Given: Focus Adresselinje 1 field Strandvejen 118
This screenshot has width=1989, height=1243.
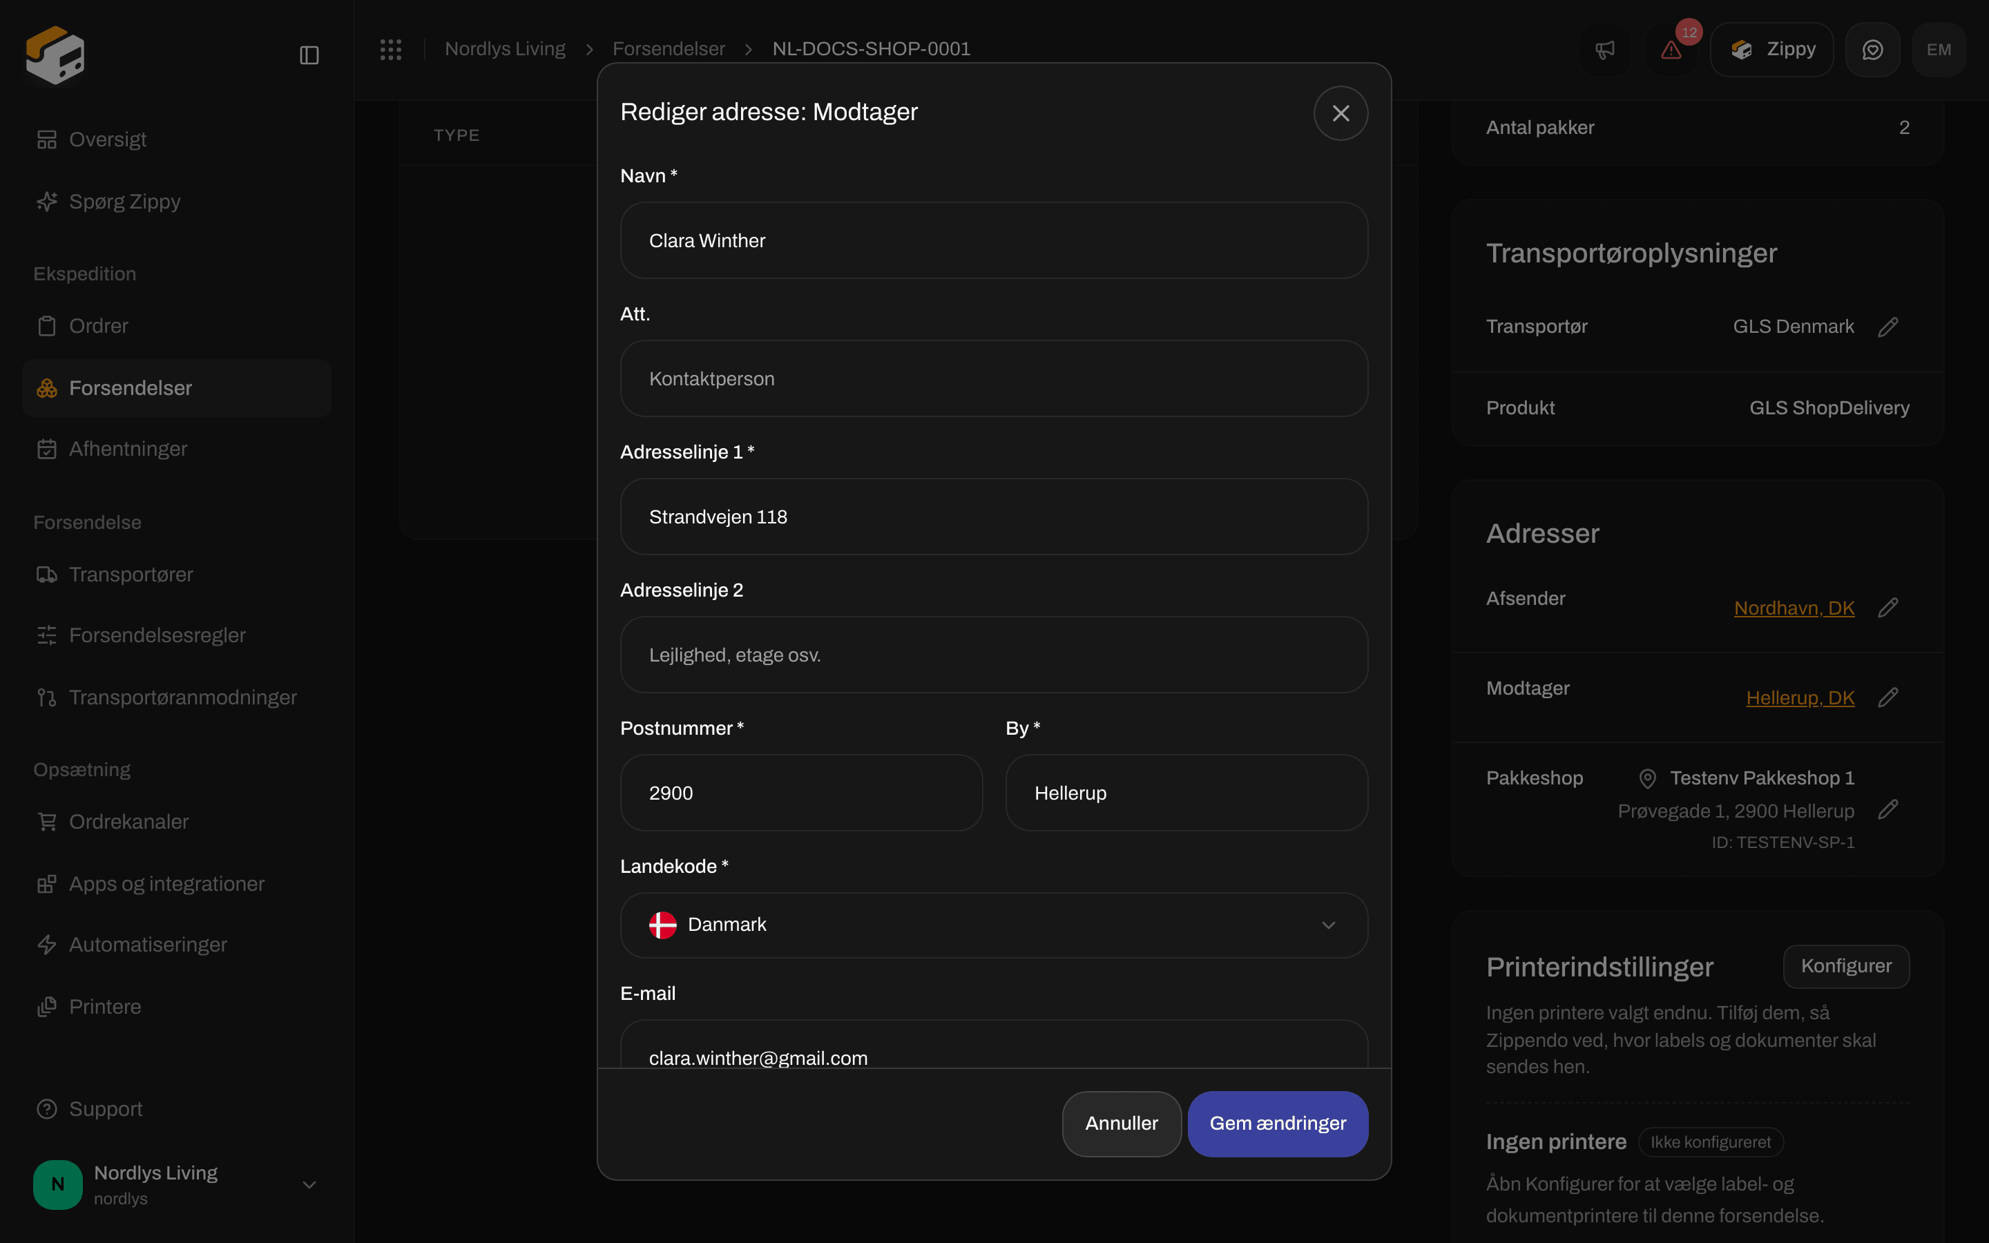Looking at the screenshot, I should [x=994, y=517].
